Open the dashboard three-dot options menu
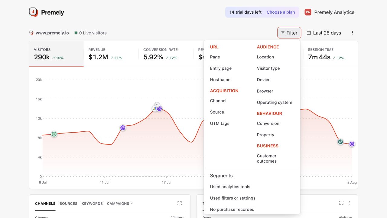 pyautogui.click(x=352, y=33)
